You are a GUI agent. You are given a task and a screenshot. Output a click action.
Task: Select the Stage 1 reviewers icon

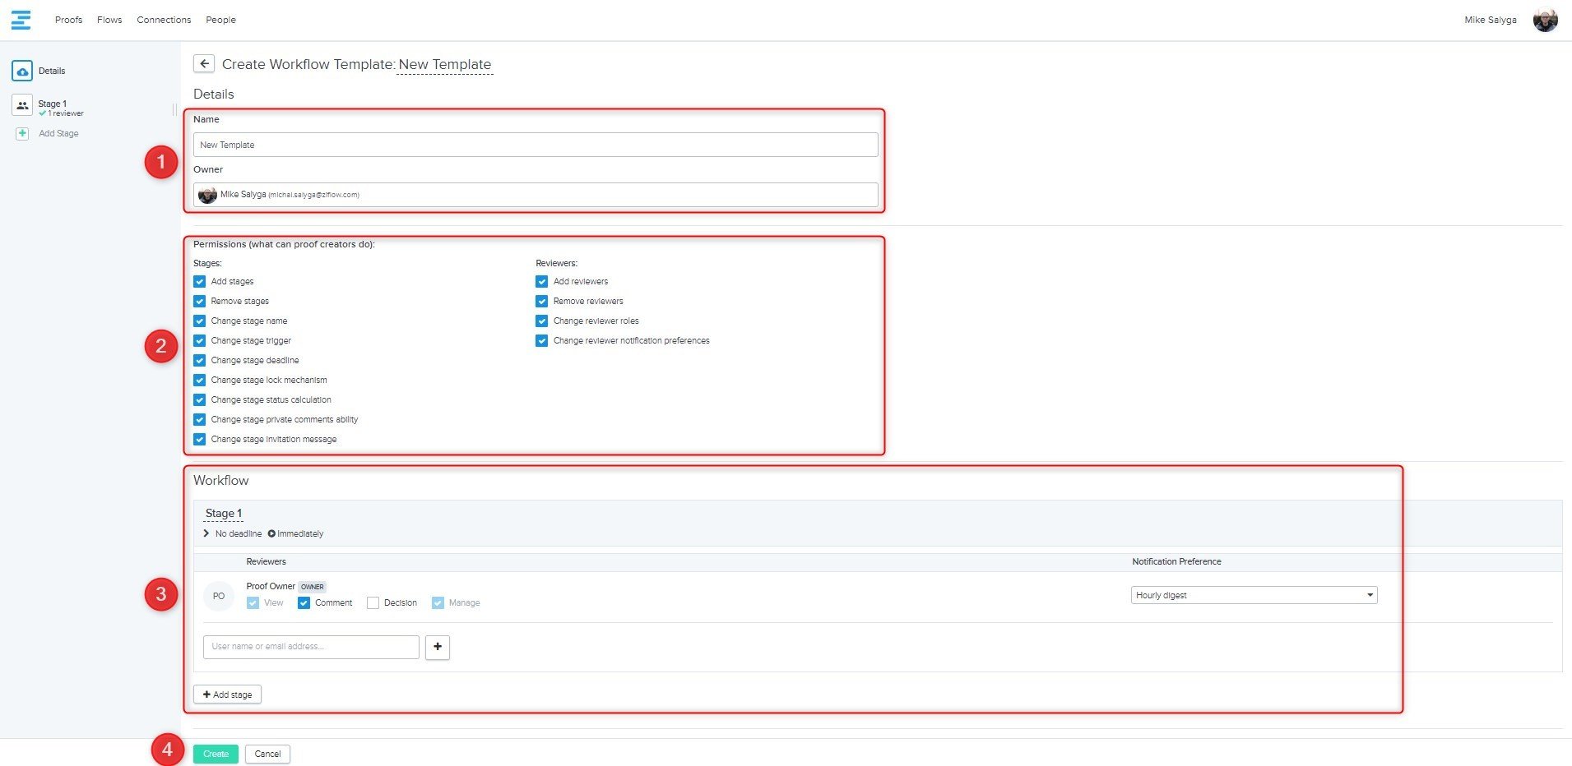pyautogui.click(x=22, y=106)
